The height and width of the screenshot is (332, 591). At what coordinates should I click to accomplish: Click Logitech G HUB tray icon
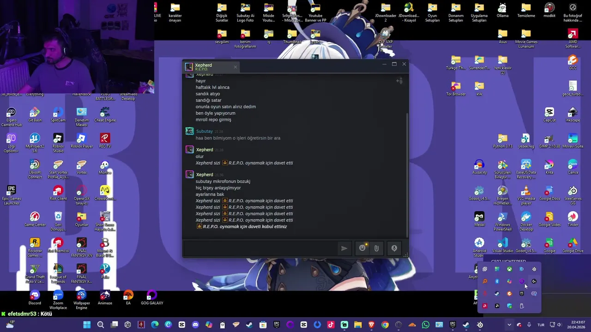click(534, 281)
